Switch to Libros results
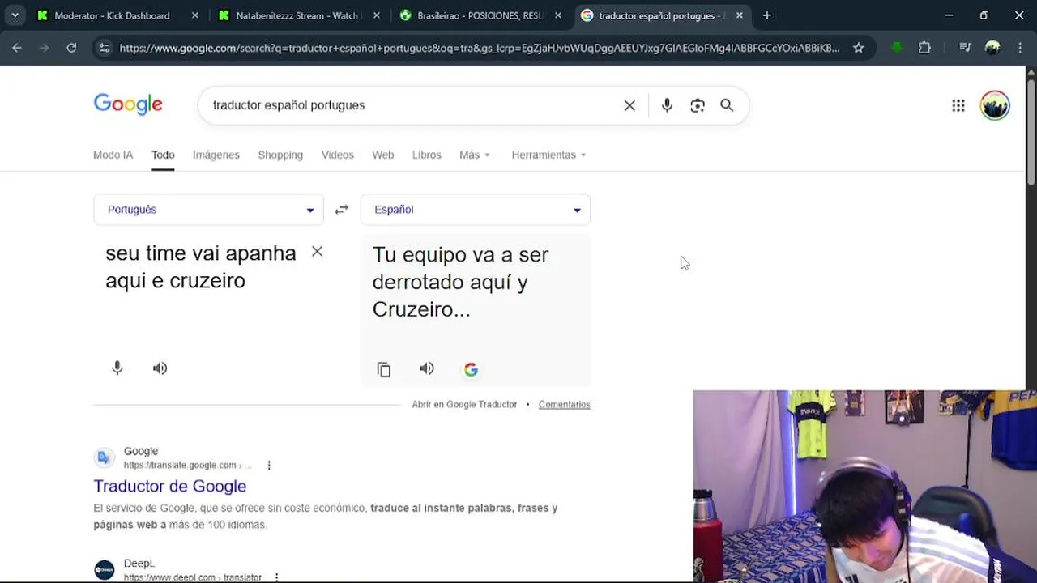 click(x=427, y=155)
